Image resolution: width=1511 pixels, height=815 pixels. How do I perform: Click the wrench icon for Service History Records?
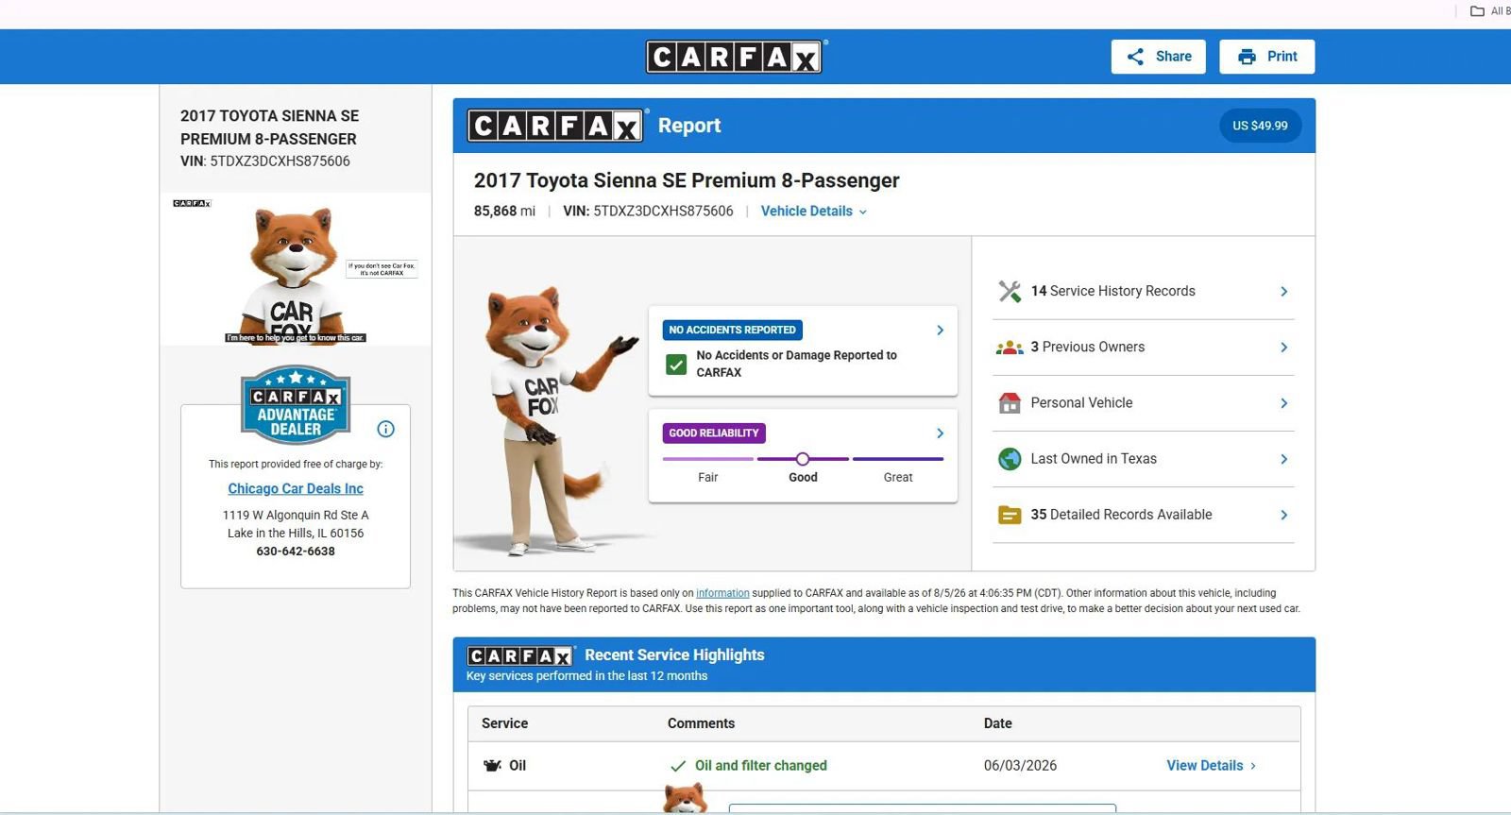pyautogui.click(x=1010, y=291)
